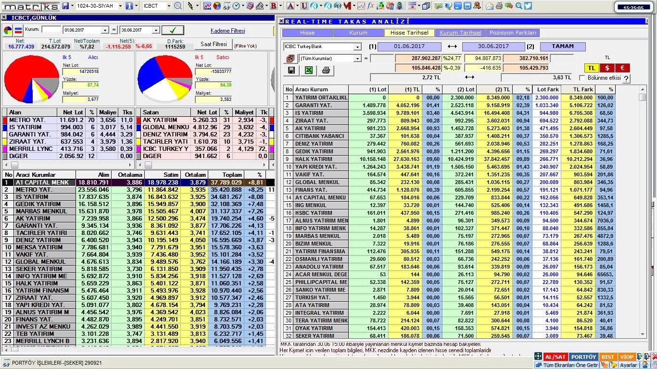Expand the dropdown arrow next to floppy save icon
Image resolution: width=657 pixels, height=369 pixels.
pyautogui.click(x=72, y=6)
